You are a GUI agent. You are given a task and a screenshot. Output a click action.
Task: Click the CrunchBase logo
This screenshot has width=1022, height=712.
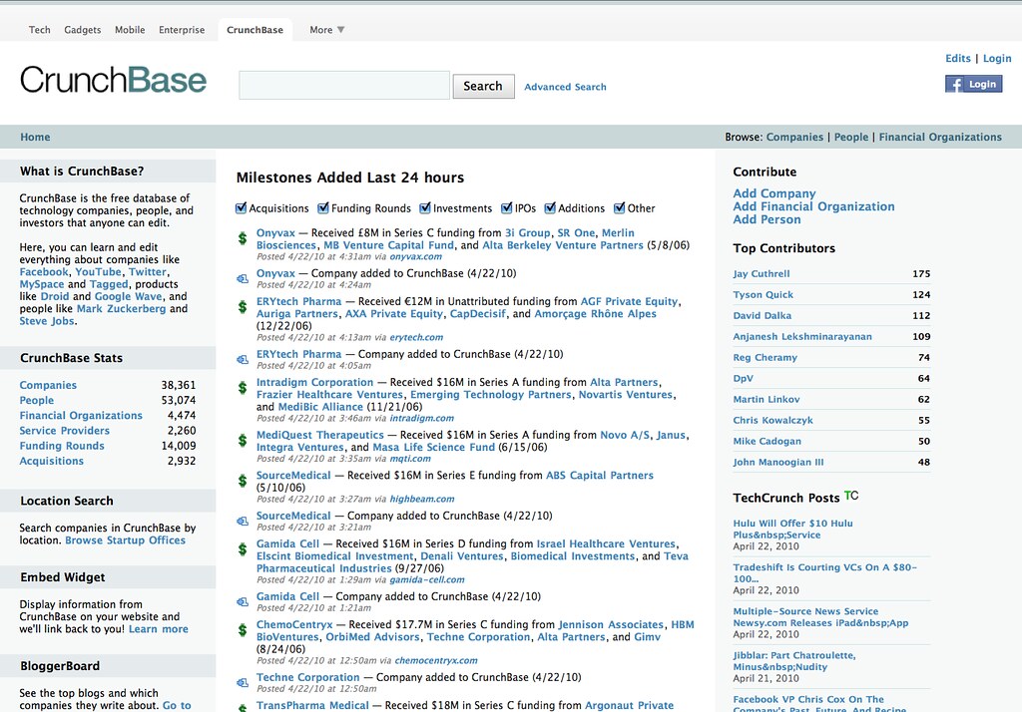point(114,80)
